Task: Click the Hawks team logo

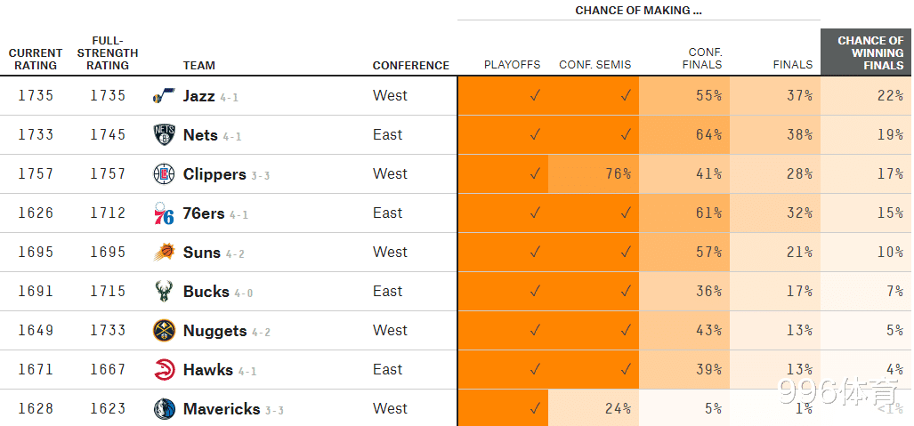Action: tap(164, 370)
